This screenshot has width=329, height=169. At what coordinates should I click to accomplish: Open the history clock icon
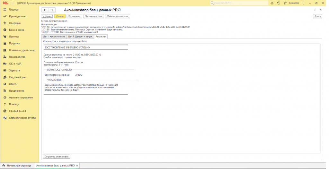click(x=279, y=3)
